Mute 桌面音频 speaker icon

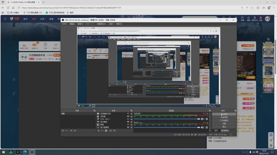[203, 119]
